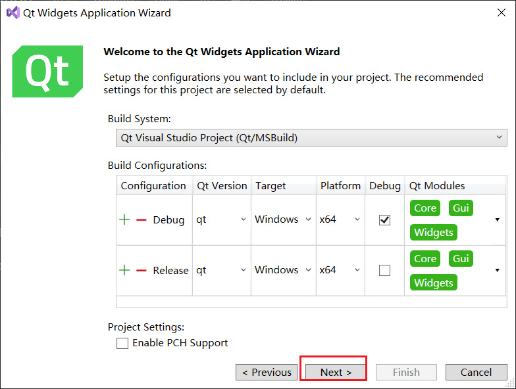This screenshot has height=389, width=516.
Task: Select the Core module tag in Debug row
Action: pos(425,208)
